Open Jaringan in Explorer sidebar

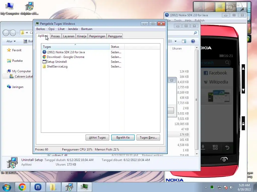coord(15,87)
